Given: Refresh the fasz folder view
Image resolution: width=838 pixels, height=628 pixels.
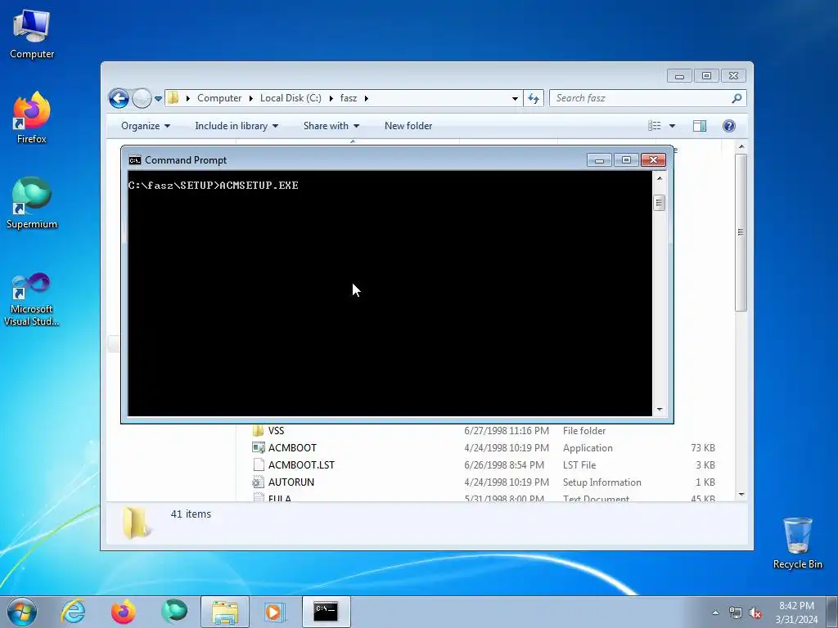Looking at the screenshot, I should pos(534,98).
